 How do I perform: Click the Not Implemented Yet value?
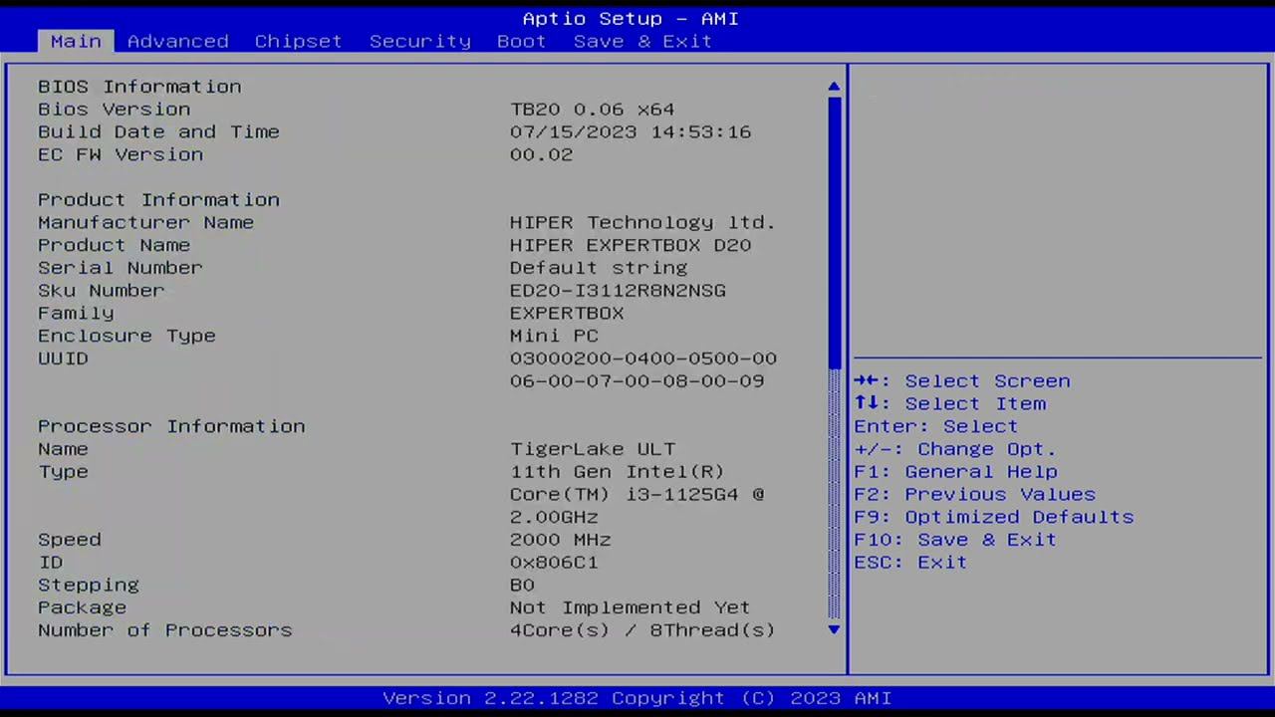tap(631, 607)
